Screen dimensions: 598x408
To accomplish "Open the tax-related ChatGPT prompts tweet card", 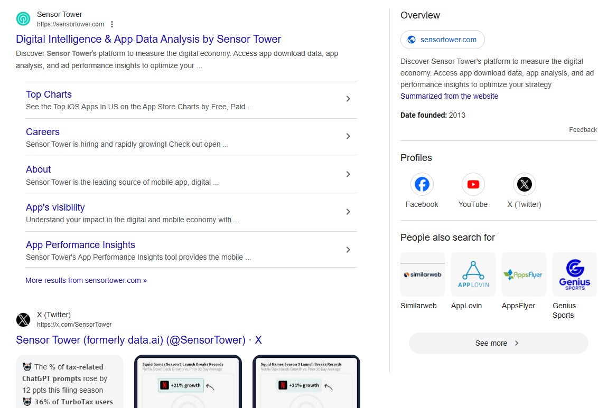I will point(70,381).
